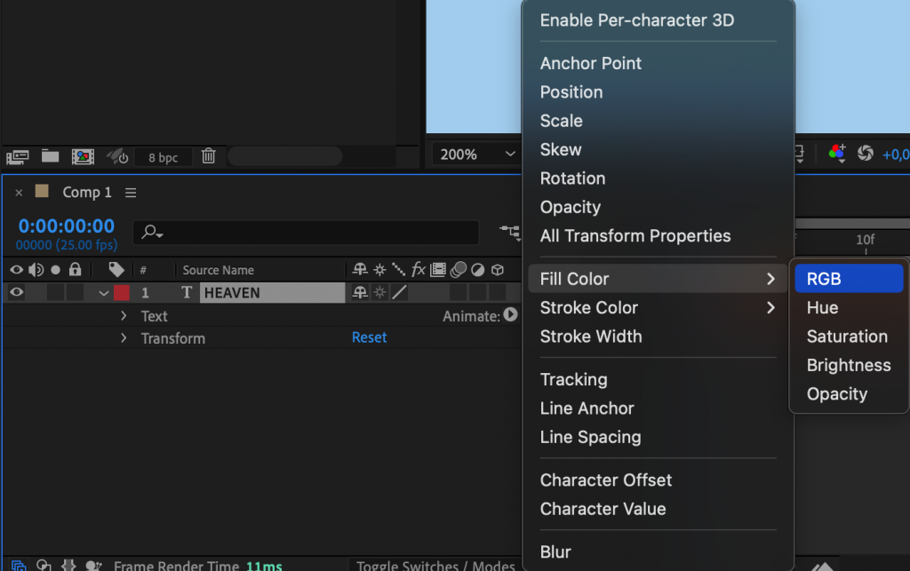Create a new composition from the Project panel
The width and height of the screenshot is (910, 571).
pos(83,156)
